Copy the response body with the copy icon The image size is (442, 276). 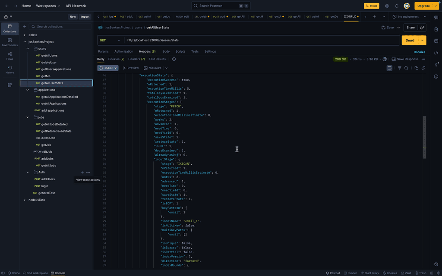pyautogui.click(x=417, y=68)
